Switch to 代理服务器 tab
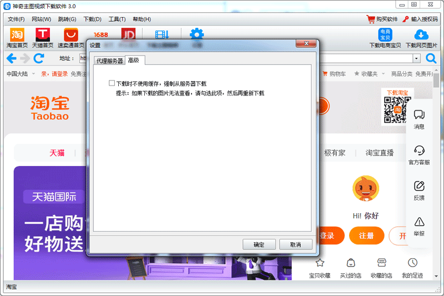 (x=109, y=61)
